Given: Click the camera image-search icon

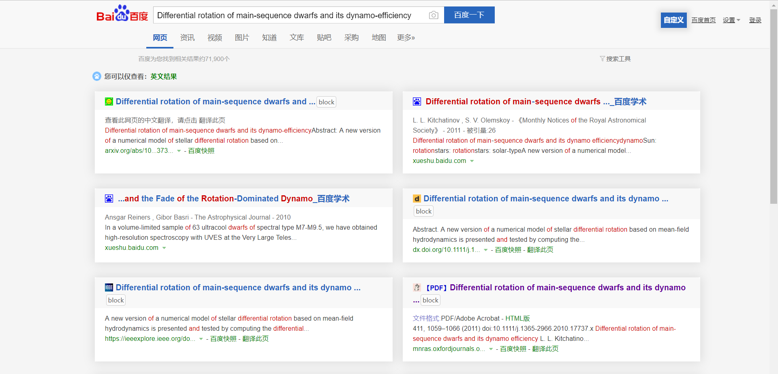Looking at the screenshot, I should coord(433,15).
